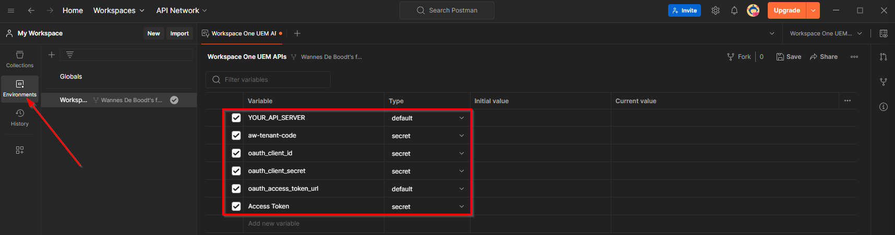The height and width of the screenshot is (235, 895).
Task: Share the environment
Action: 824,57
